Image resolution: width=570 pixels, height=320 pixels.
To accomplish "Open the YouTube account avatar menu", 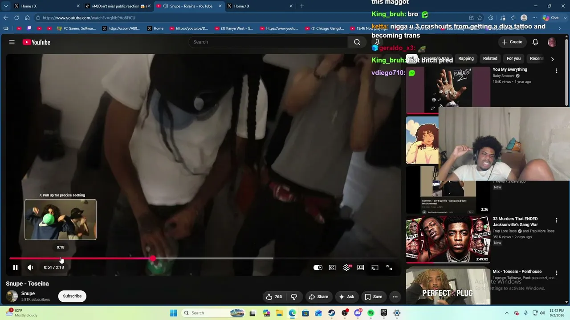I will [552, 42].
